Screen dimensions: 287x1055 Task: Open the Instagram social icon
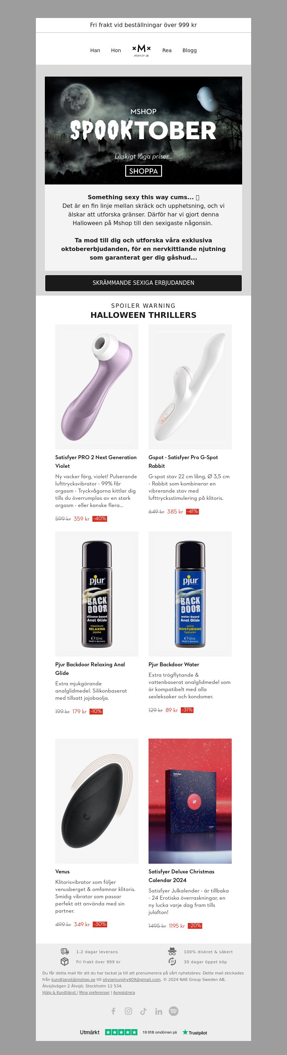point(128,1011)
